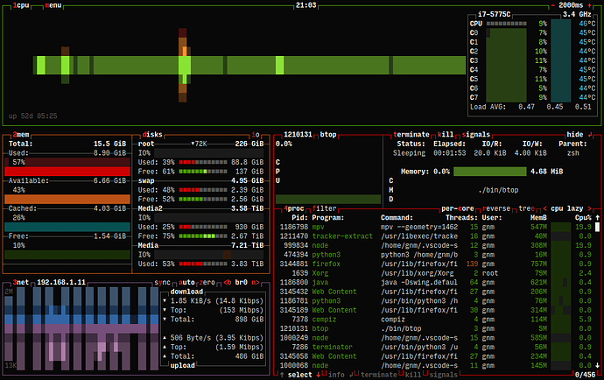Click the kill option in detail header
The image size is (604, 380).
point(446,135)
